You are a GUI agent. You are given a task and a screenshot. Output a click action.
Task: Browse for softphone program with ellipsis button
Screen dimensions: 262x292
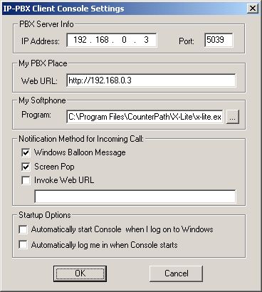point(233,117)
